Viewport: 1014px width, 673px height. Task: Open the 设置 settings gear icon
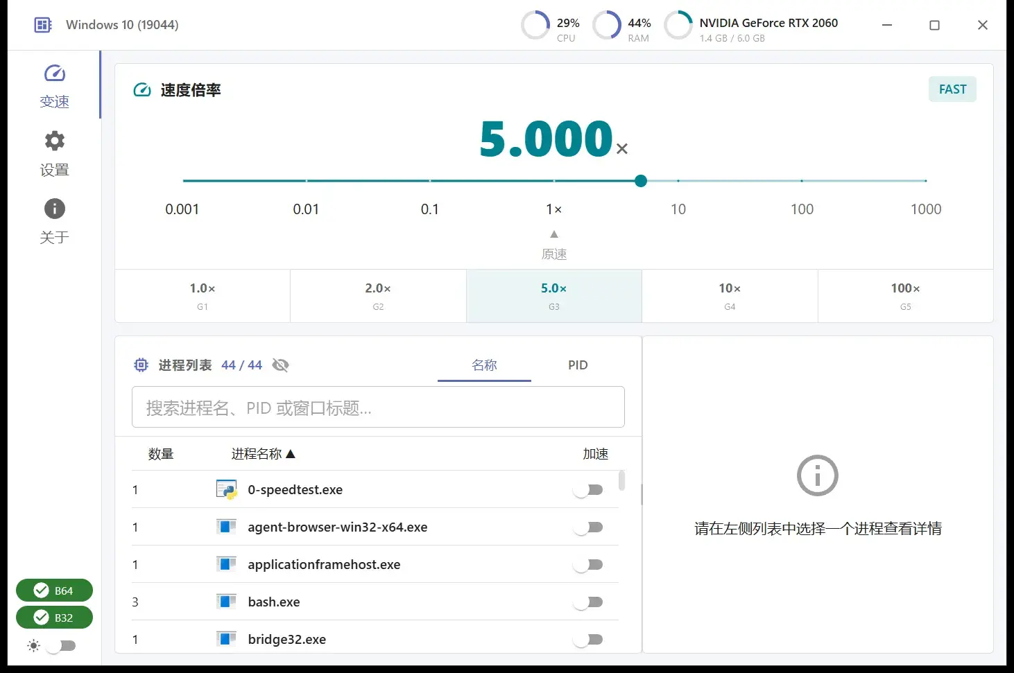coord(55,141)
